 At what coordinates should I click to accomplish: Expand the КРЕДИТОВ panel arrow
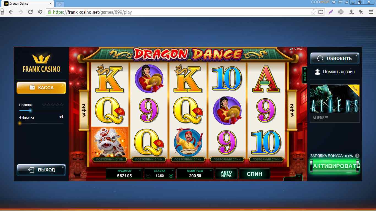pyautogui.click(x=140, y=171)
